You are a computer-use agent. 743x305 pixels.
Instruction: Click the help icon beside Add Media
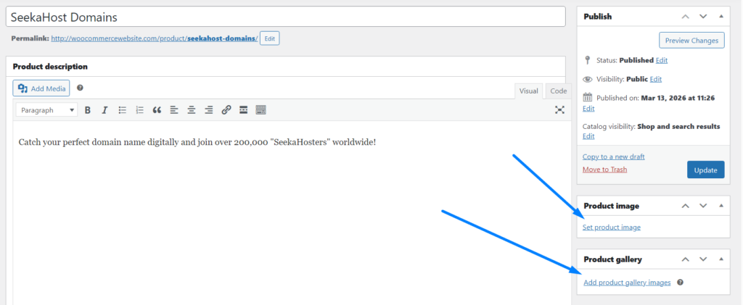tap(80, 88)
